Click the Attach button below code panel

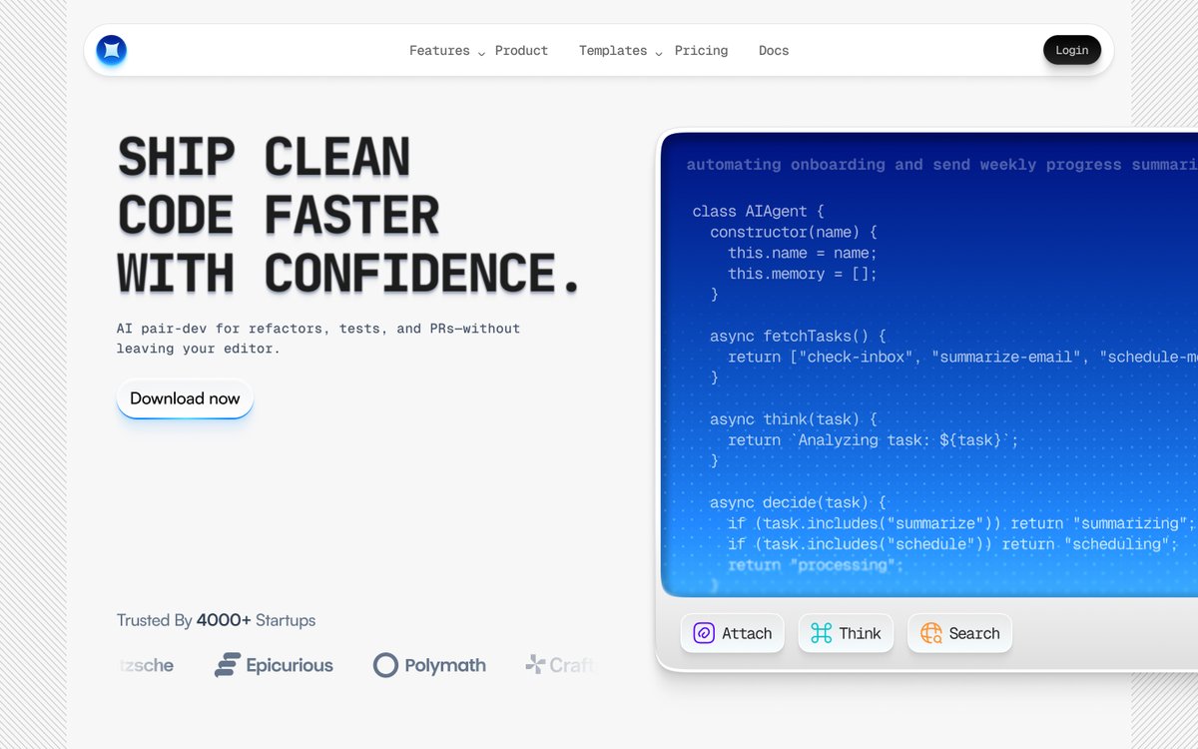pos(733,633)
